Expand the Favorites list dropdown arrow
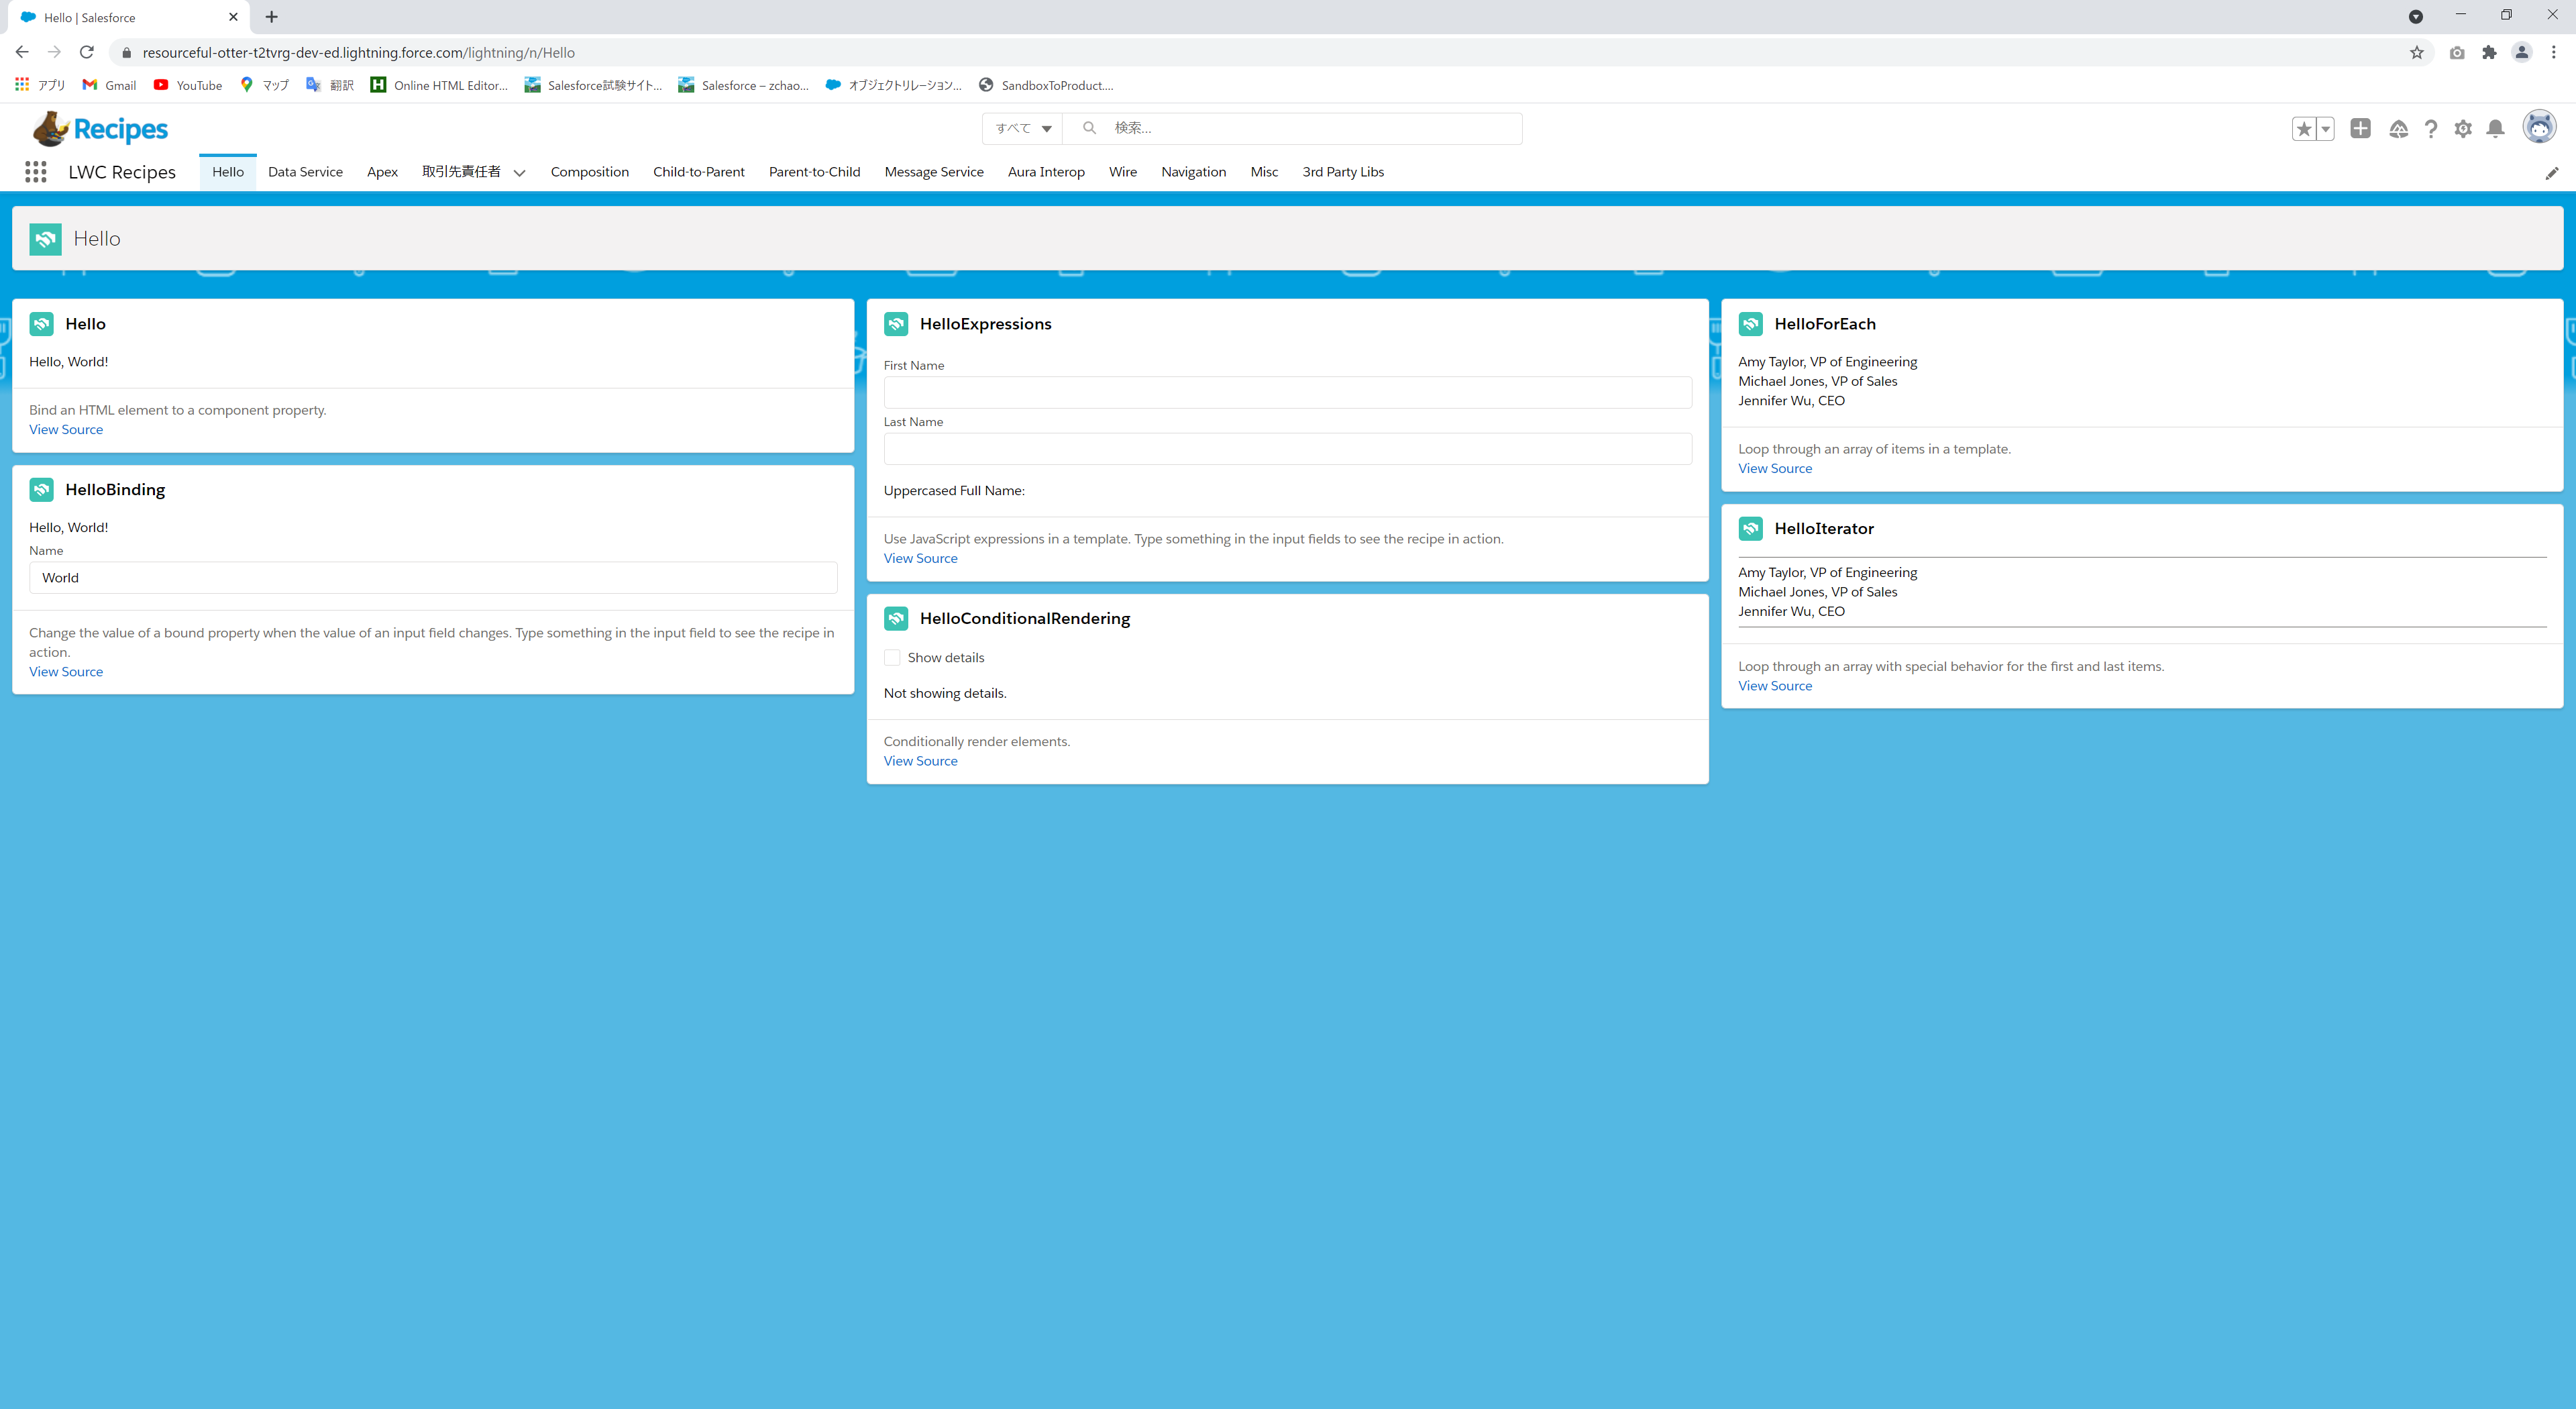The width and height of the screenshot is (2576, 1409). pos(2326,129)
